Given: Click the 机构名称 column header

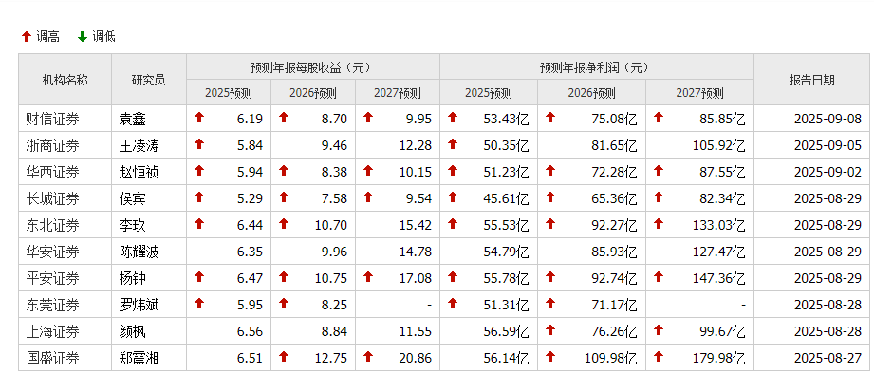Looking at the screenshot, I should pyautogui.click(x=65, y=80).
